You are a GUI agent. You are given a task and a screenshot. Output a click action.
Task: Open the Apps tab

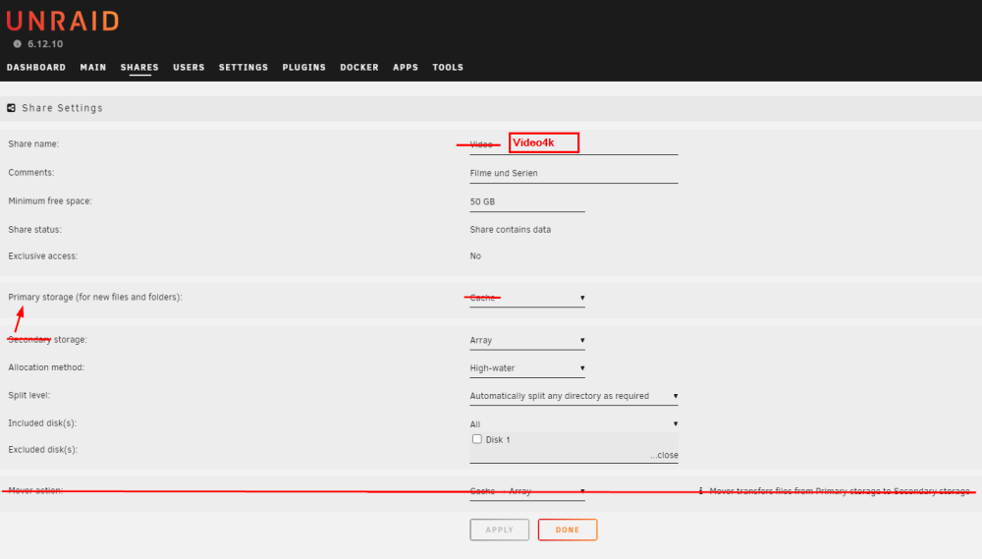point(406,67)
